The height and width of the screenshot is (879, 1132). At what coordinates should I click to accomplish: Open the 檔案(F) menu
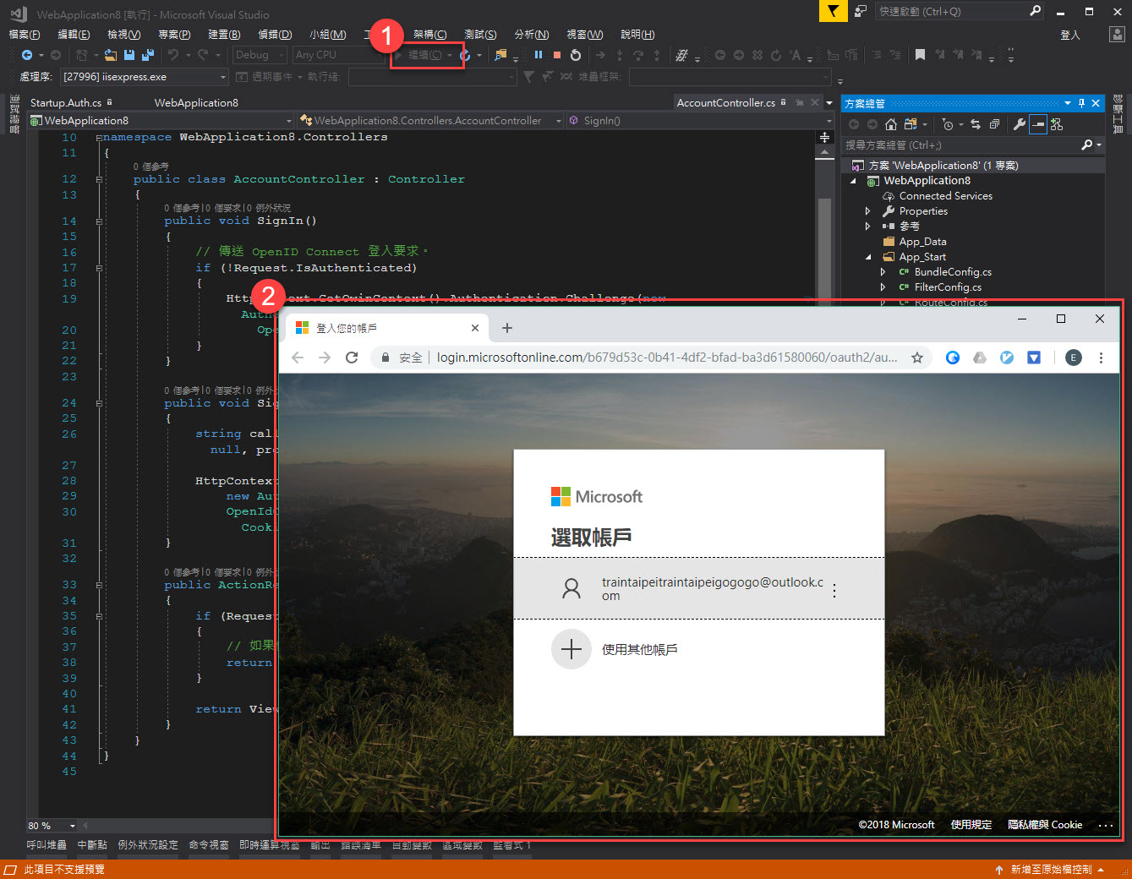coord(24,35)
